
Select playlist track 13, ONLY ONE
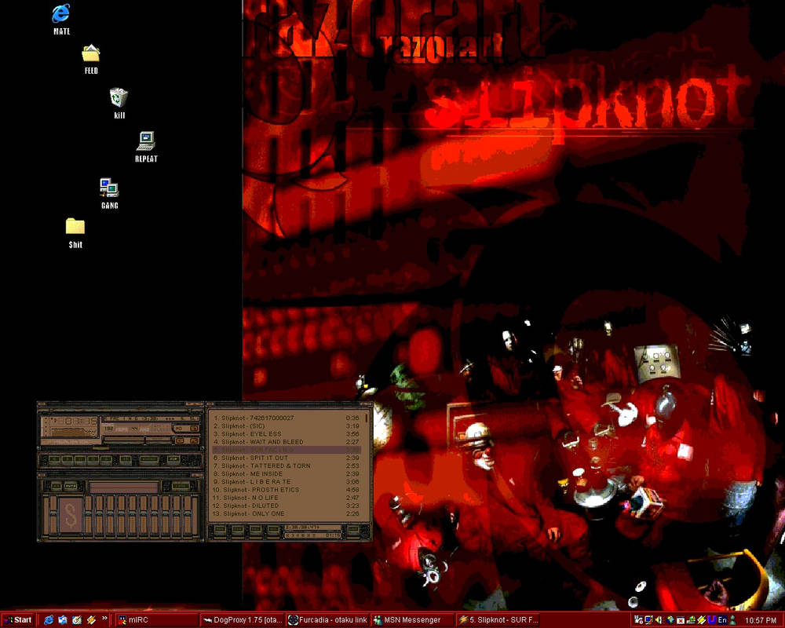(286, 514)
